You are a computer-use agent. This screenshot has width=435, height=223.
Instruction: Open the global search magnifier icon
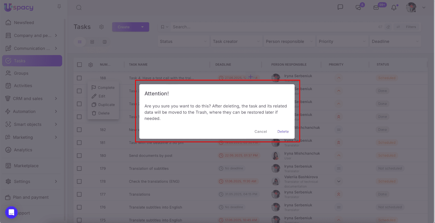79,8
